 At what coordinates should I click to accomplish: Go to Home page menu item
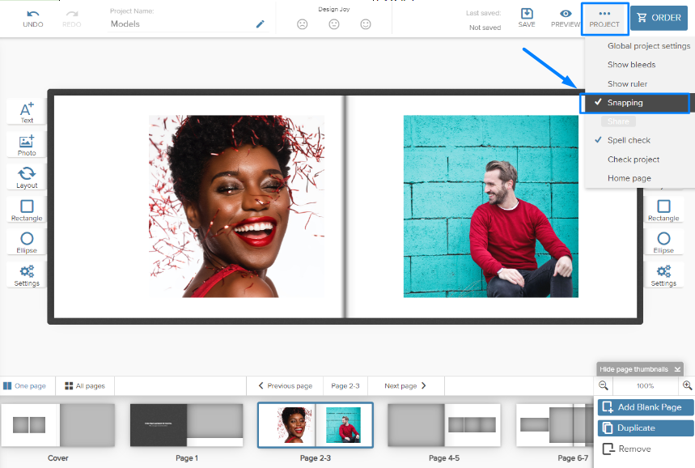(629, 178)
